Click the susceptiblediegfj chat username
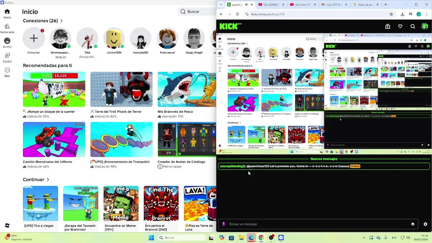Viewport: 432px width, 243px height. (232, 166)
